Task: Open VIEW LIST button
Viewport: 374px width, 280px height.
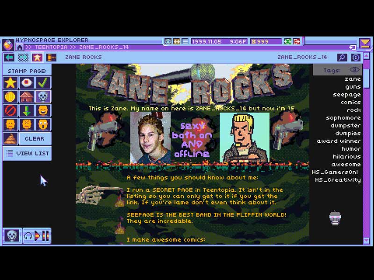Action: pos(27,153)
